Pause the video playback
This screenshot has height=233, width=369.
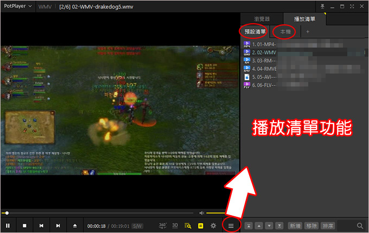click(8, 225)
